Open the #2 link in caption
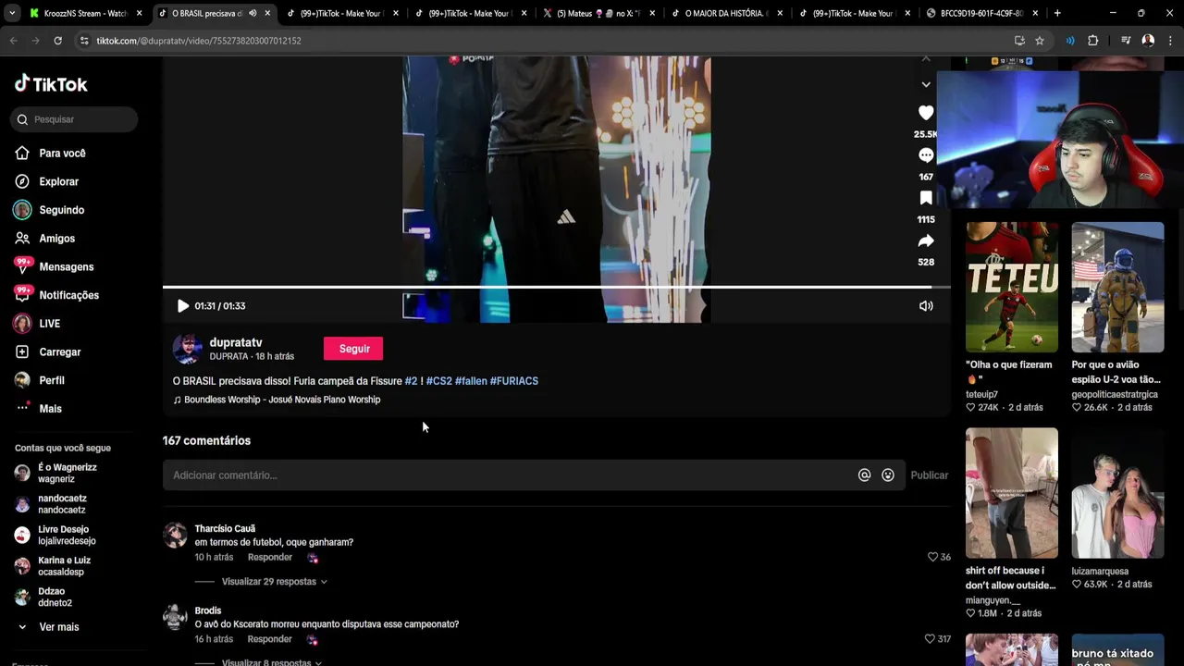The width and height of the screenshot is (1184, 666). [x=411, y=381]
